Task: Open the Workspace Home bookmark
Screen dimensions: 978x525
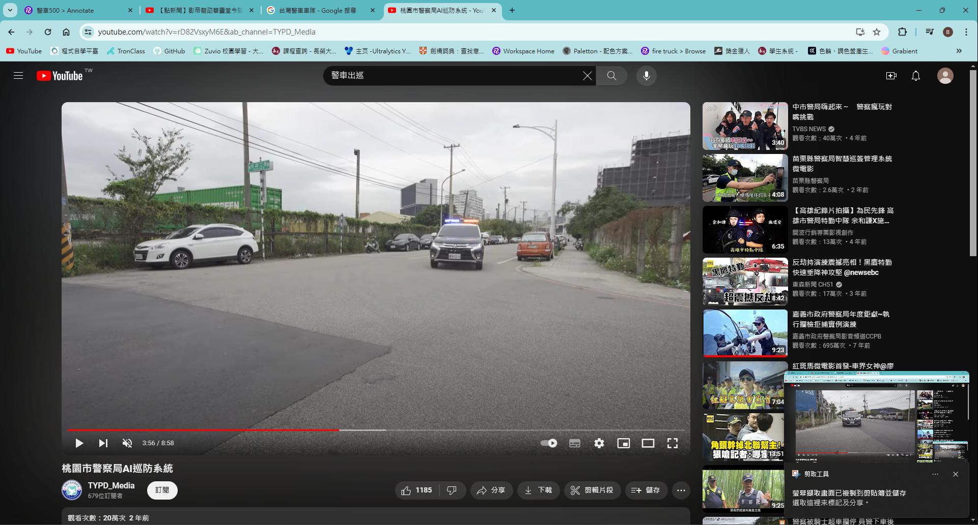Action: click(x=523, y=51)
